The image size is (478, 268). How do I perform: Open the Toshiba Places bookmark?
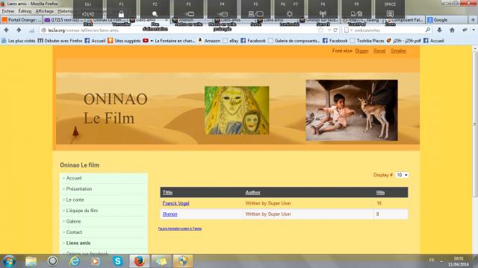367,40
